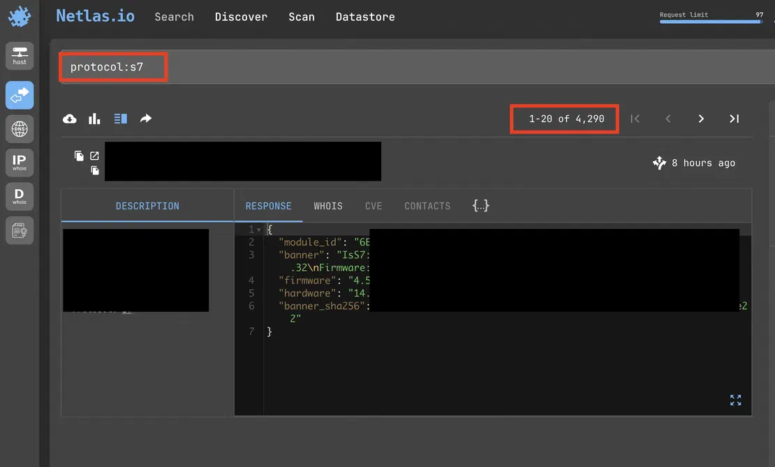Select the responses search arrows icon
The width and height of the screenshot is (775, 467).
(x=20, y=95)
